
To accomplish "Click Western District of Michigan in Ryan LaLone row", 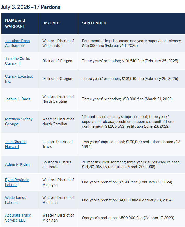I will pos(58,182).
